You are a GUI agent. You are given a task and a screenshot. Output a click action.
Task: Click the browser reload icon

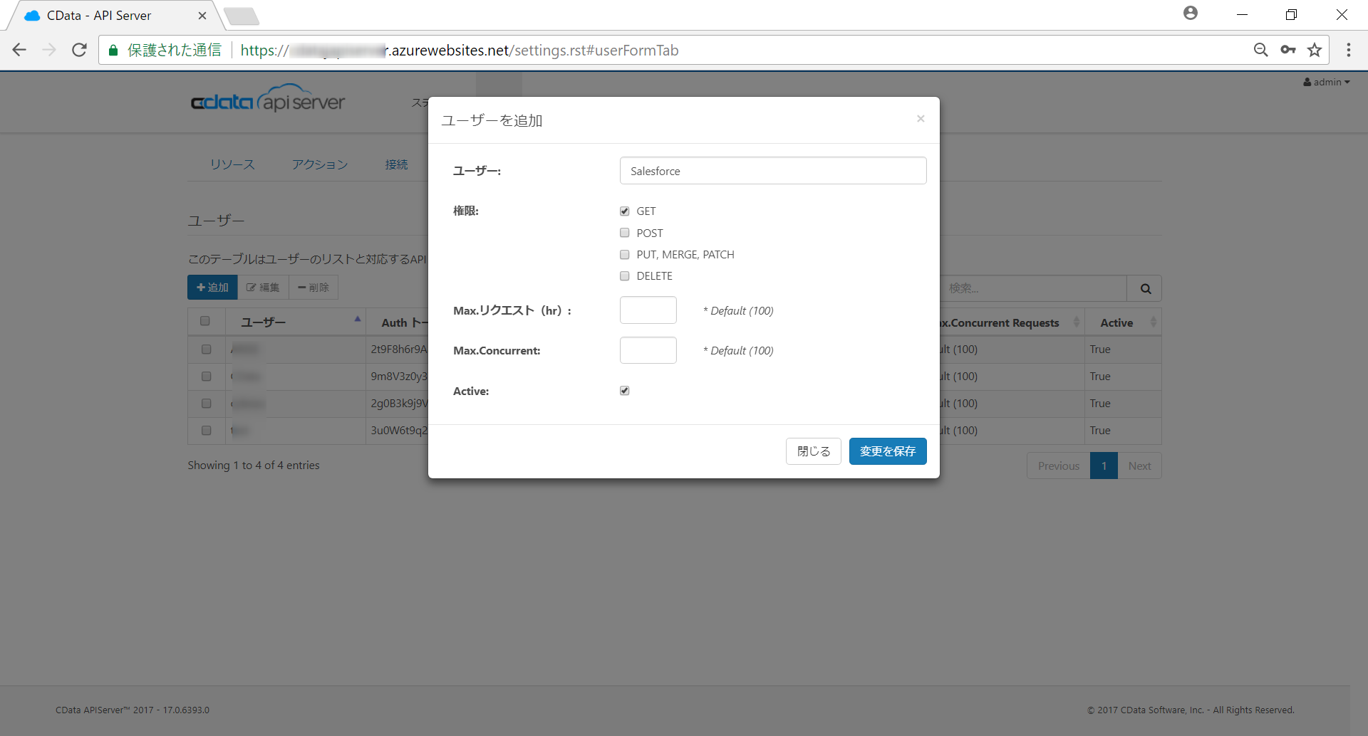pyautogui.click(x=78, y=50)
